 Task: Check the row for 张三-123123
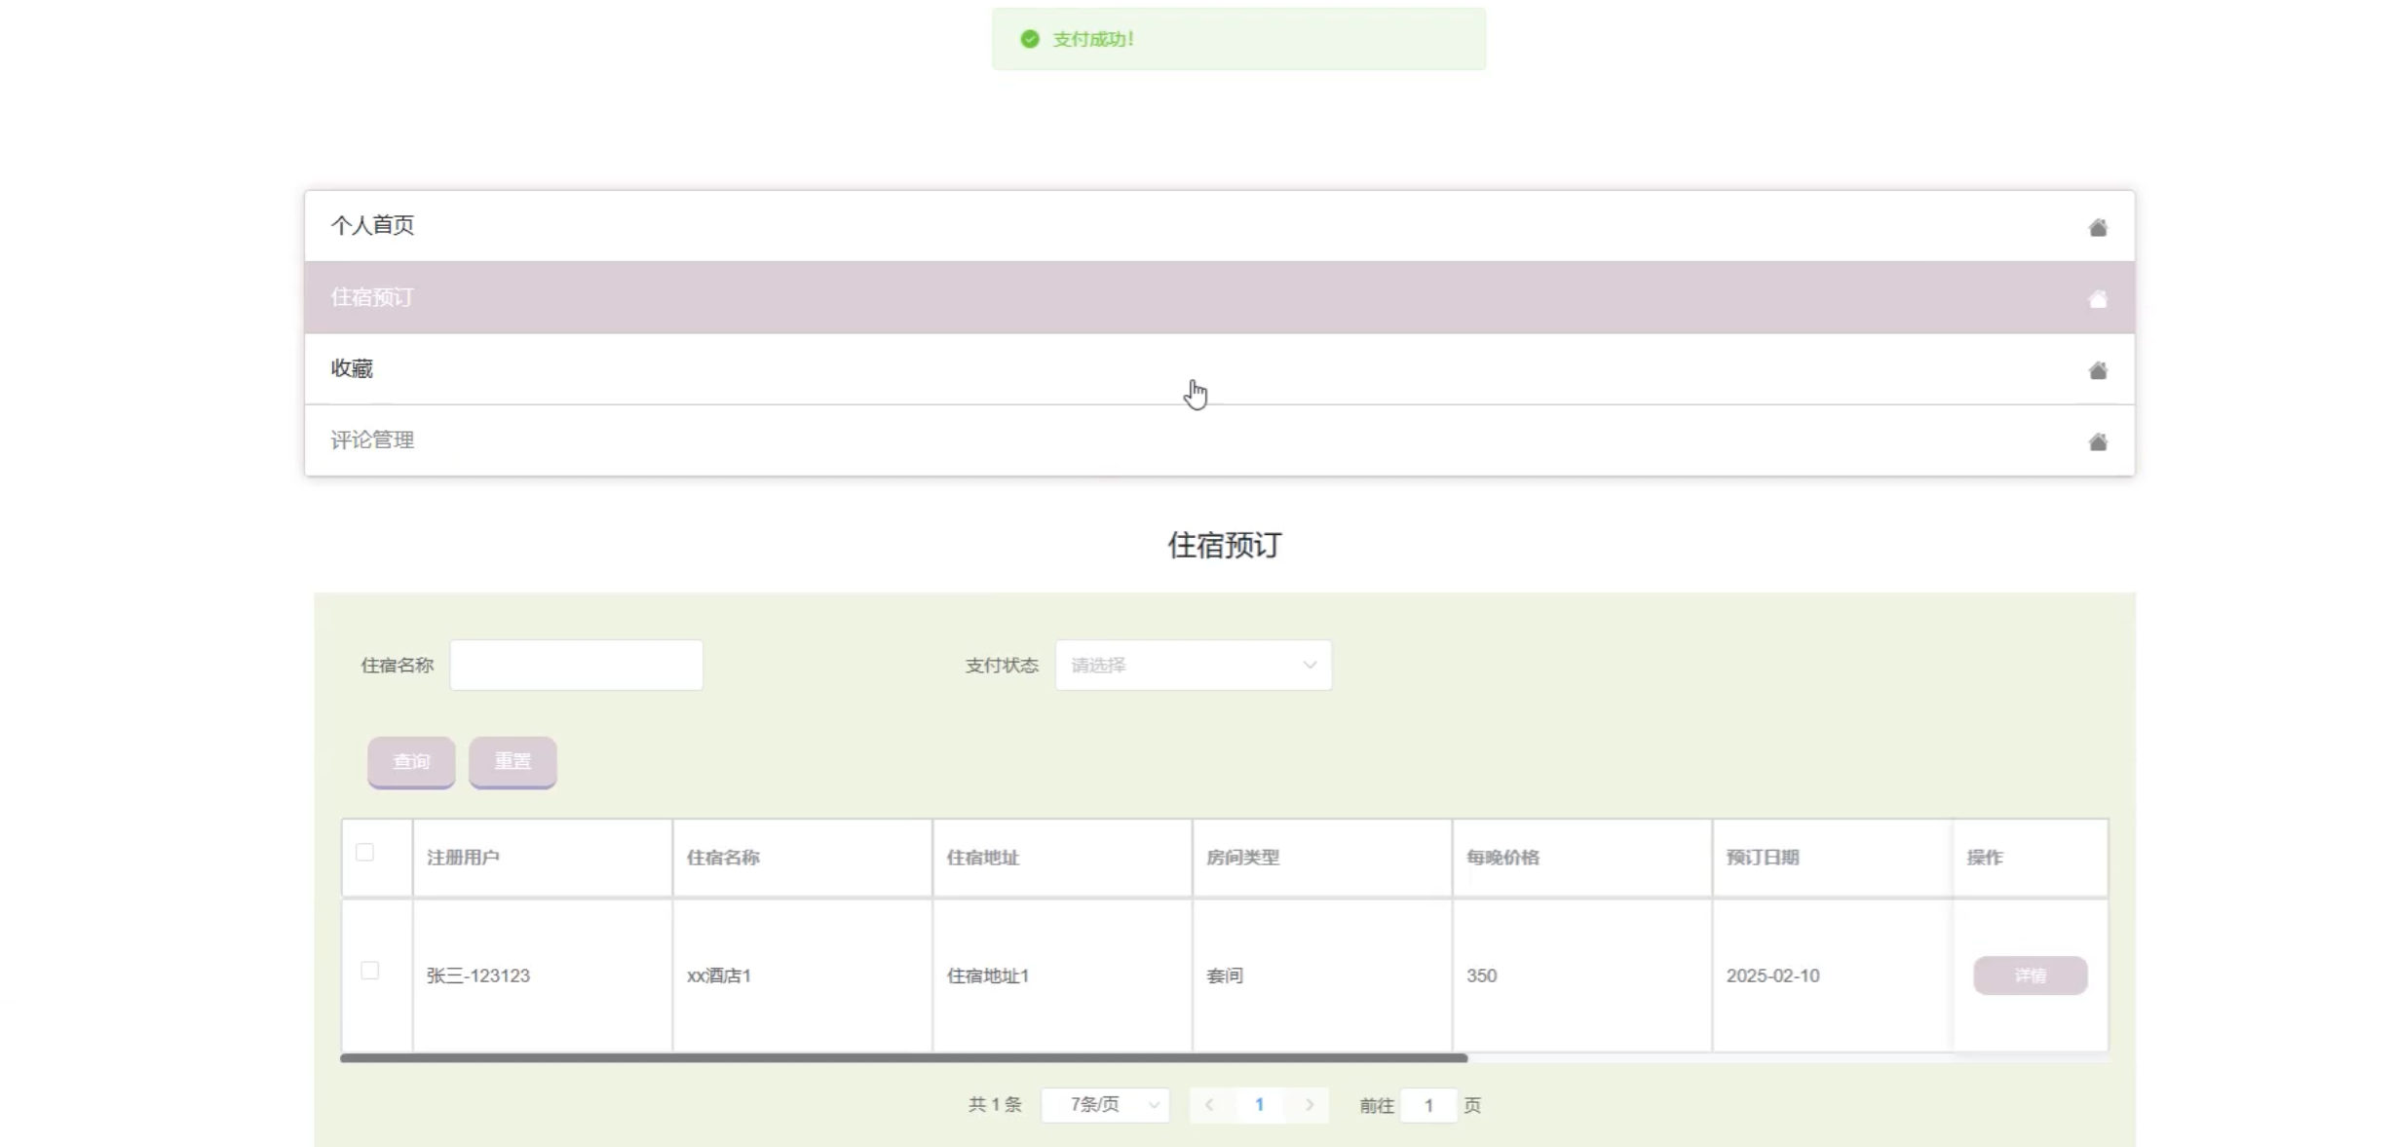[x=369, y=971]
